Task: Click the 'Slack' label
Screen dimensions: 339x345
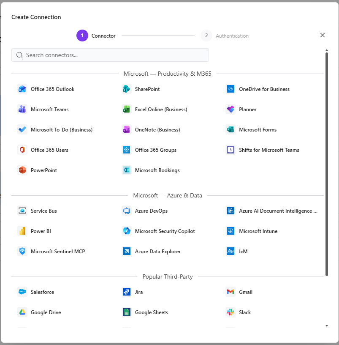Action: (x=245, y=312)
